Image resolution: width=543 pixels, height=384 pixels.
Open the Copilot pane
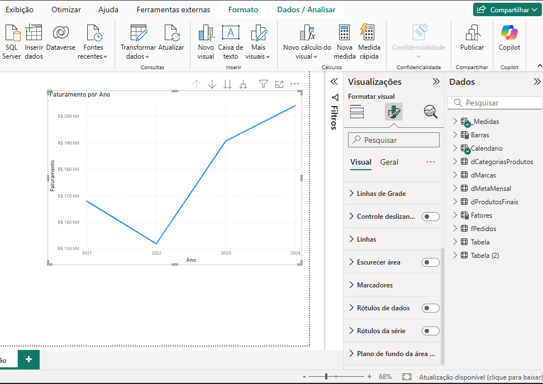tap(509, 38)
